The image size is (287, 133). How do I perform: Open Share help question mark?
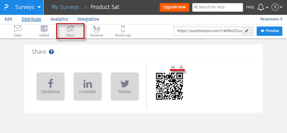pyautogui.click(x=51, y=52)
